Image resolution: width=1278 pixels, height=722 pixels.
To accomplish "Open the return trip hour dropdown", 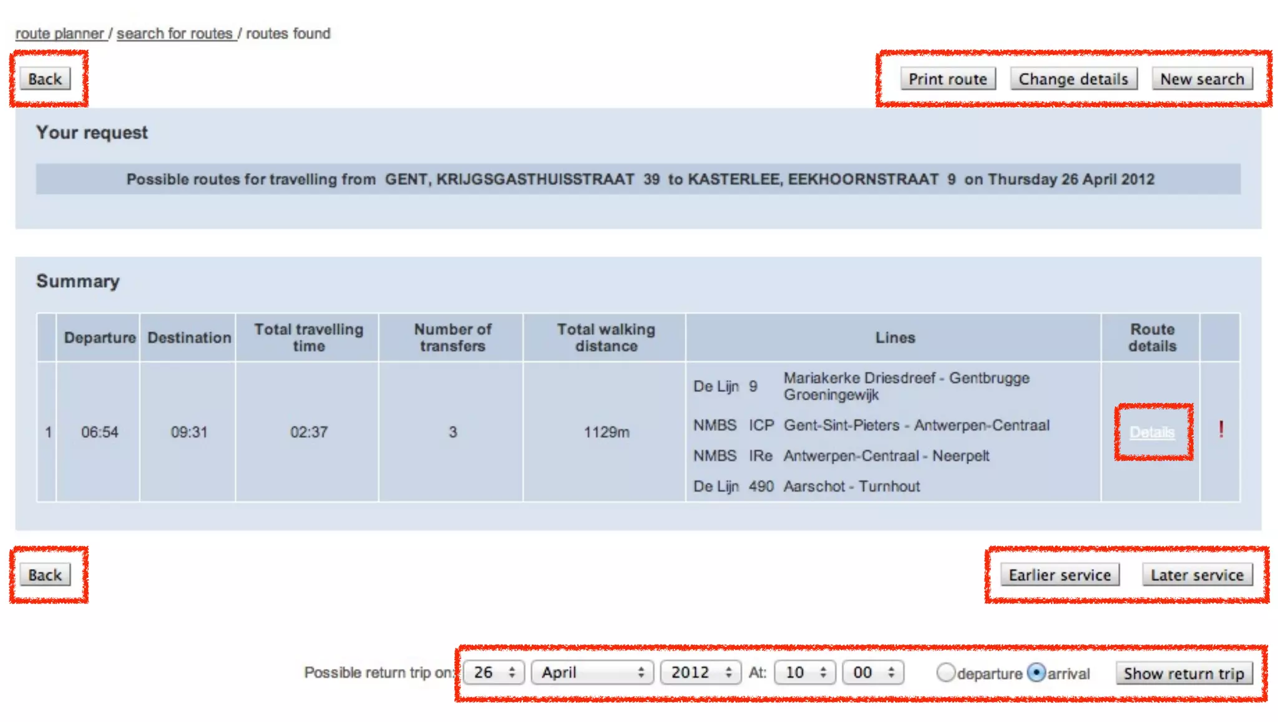I will 804,672.
